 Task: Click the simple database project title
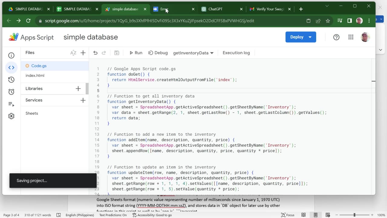[x=91, y=37]
